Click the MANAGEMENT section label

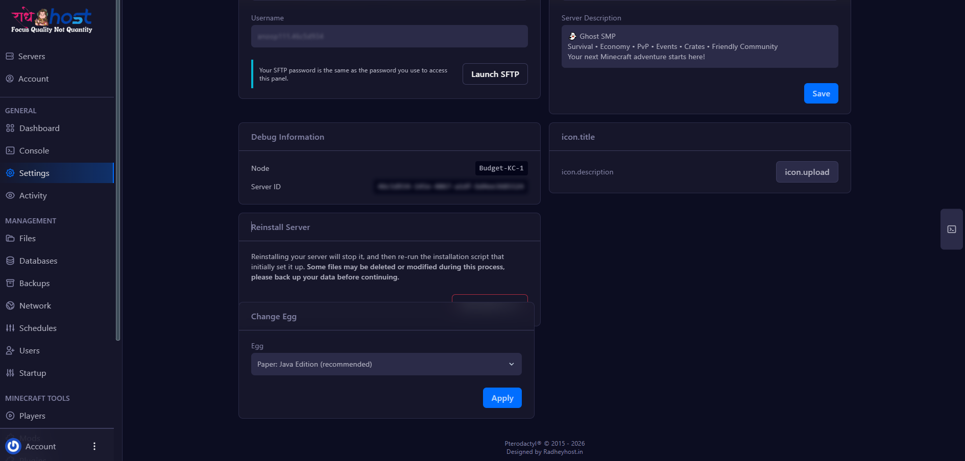coord(31,221)
